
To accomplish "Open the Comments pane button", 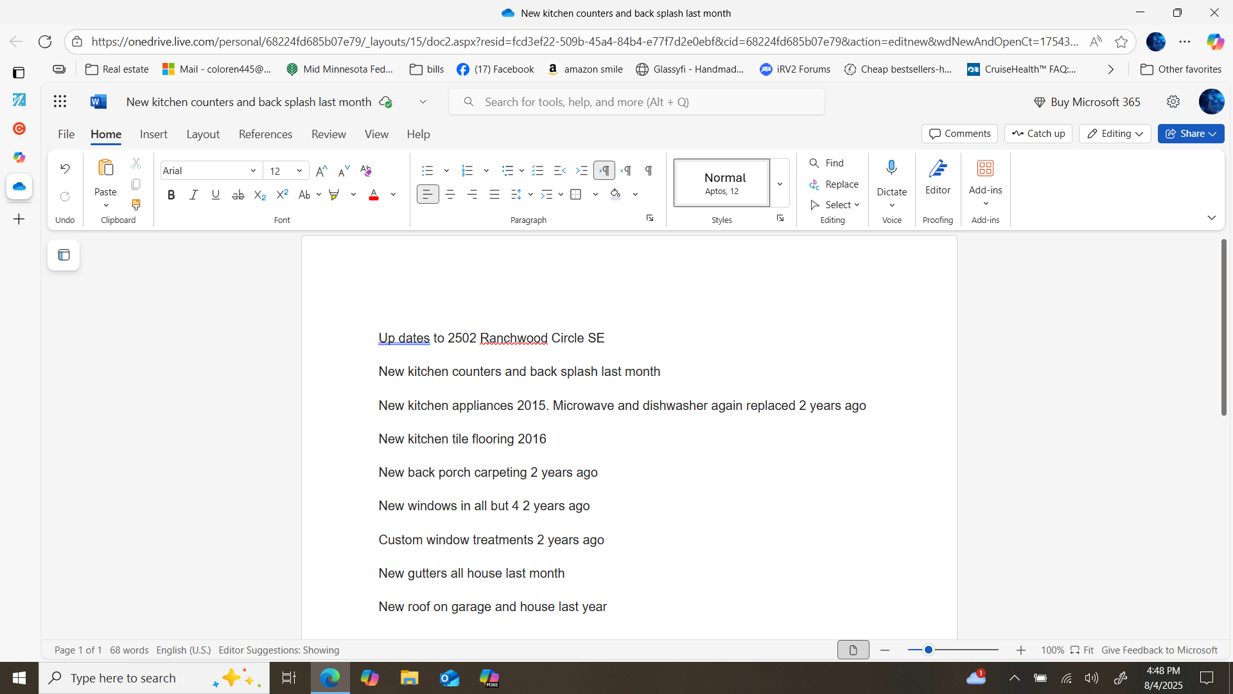I will pyautogui.click(x=959, y=134).
